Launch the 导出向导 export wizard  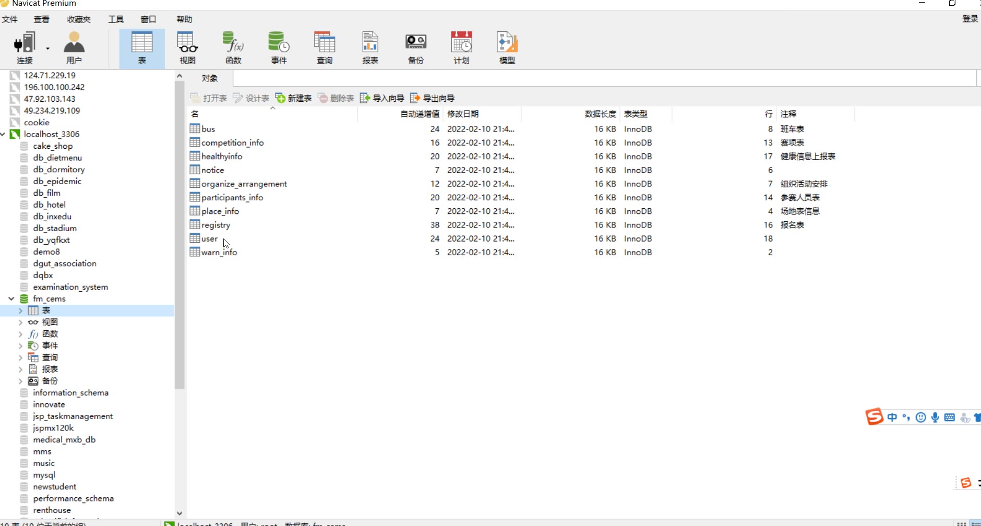[432, 98]
